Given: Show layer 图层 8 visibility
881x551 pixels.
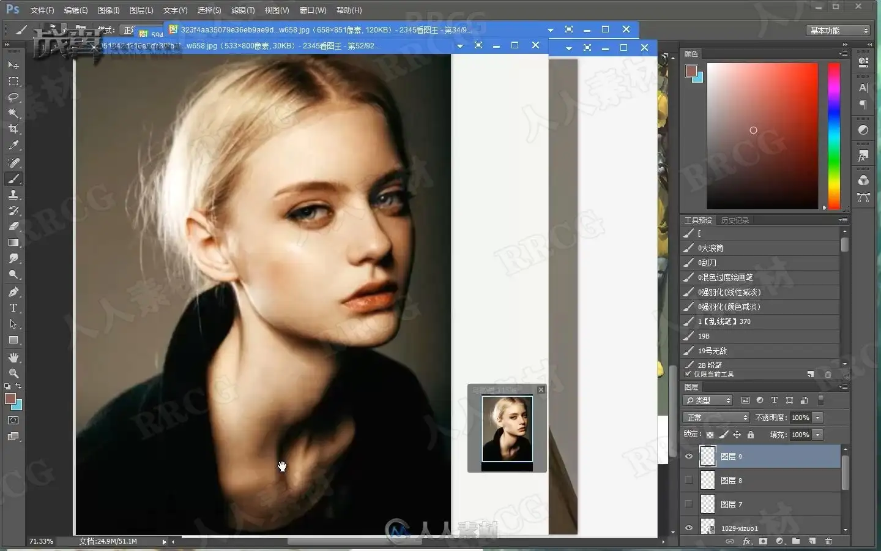Looking at the screenshot, I should [x=689, y=480].
